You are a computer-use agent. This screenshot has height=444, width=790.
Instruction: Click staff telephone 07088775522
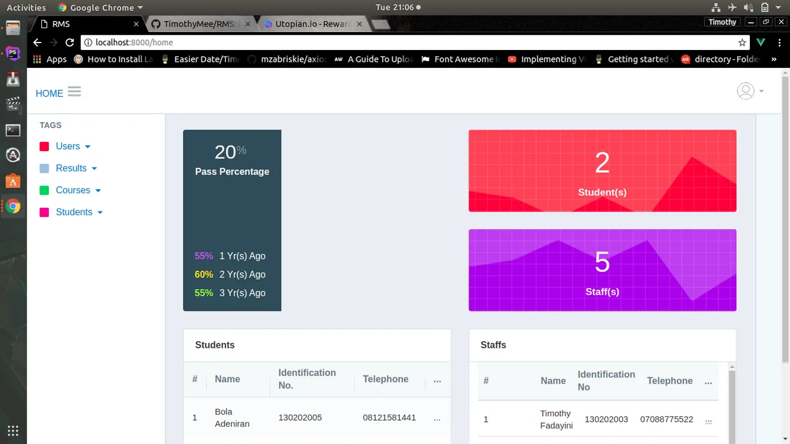pyautogui.click(x=667, y=419)
